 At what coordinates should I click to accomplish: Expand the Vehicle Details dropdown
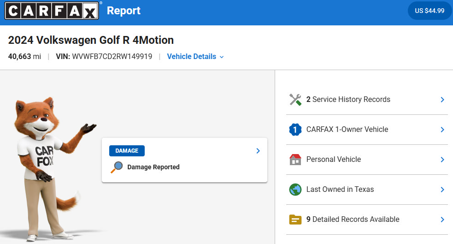point(195,56)
